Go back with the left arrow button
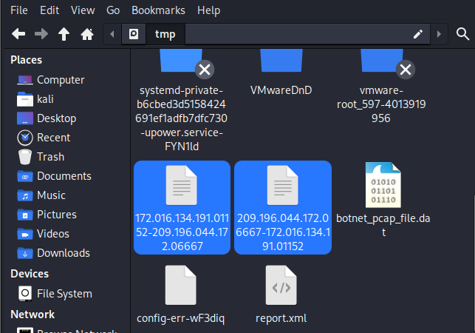 coord(18,34)
